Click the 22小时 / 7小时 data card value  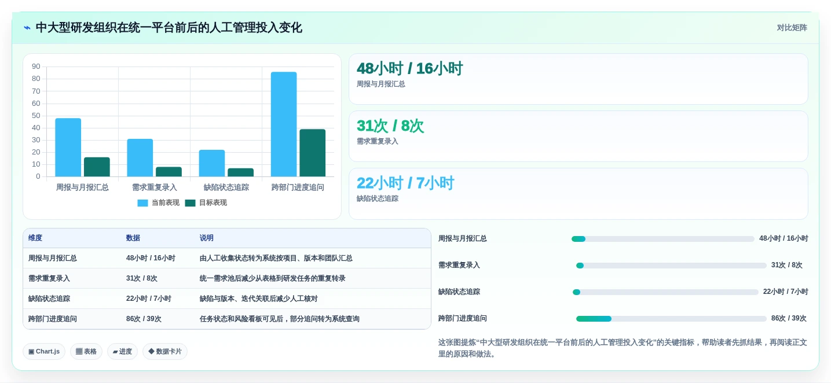coord(405,183)
